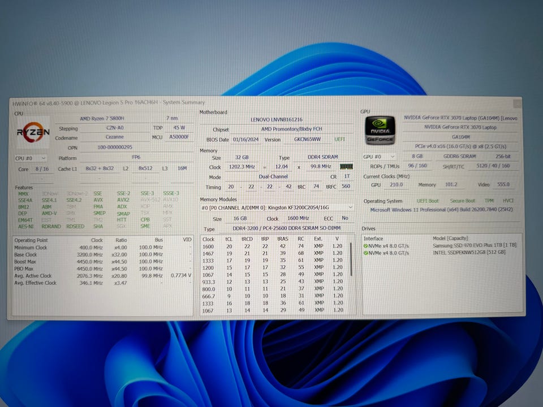Select the 666.7 clock row in timings table

[x=273, y=296]
